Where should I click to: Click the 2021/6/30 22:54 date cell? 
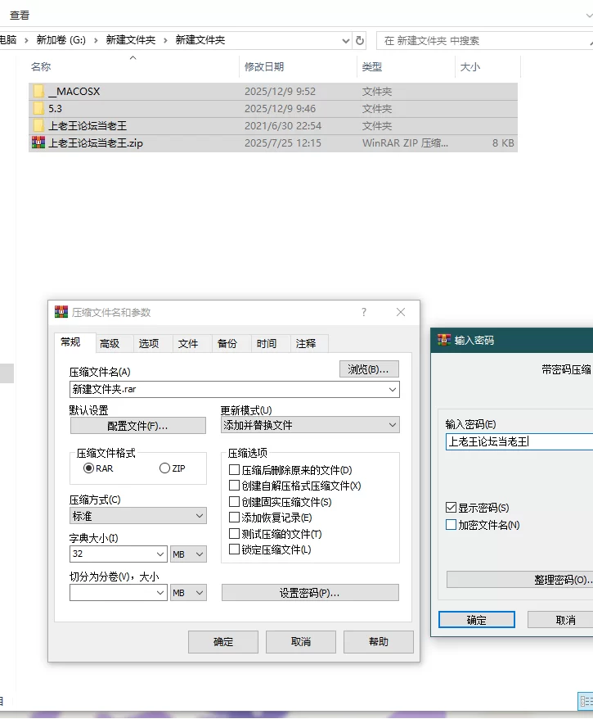point(283,125)
